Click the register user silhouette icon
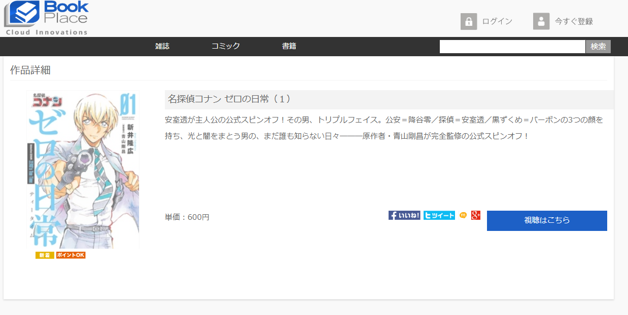 [x=541, y=21]
